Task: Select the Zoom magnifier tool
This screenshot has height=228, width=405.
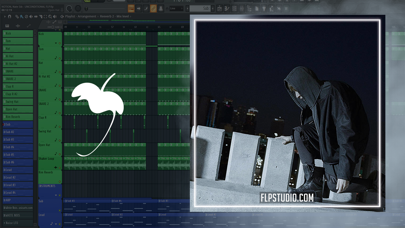Action: (x=50, y=16)
